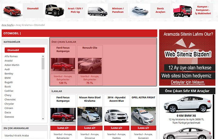This screenshot has height=139, width=218.
Task: Choose Bentley from brand list
Action: pos(9,74)
